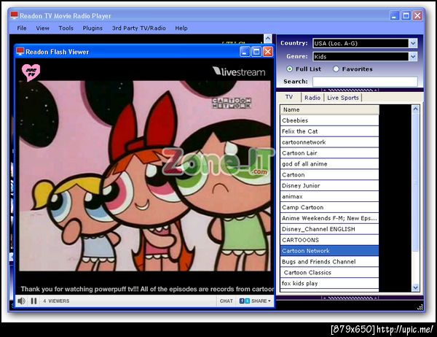
Task: Click the livestream logo in the viewer
Action: 239,71
